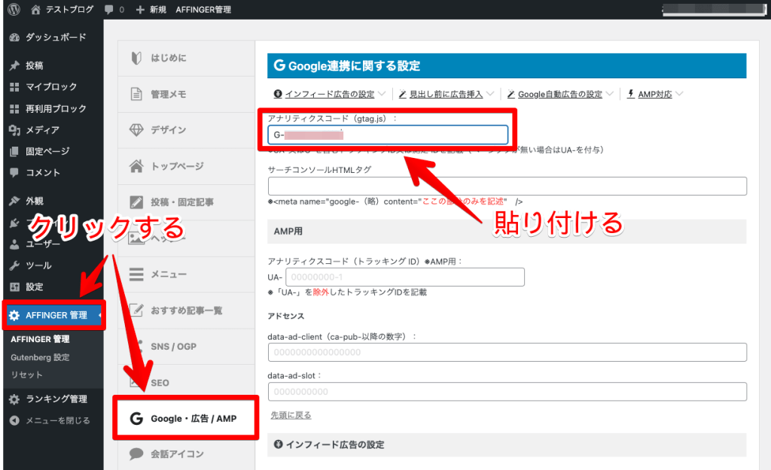Click the メディア icon in sidebar

(x=14, y=130)
